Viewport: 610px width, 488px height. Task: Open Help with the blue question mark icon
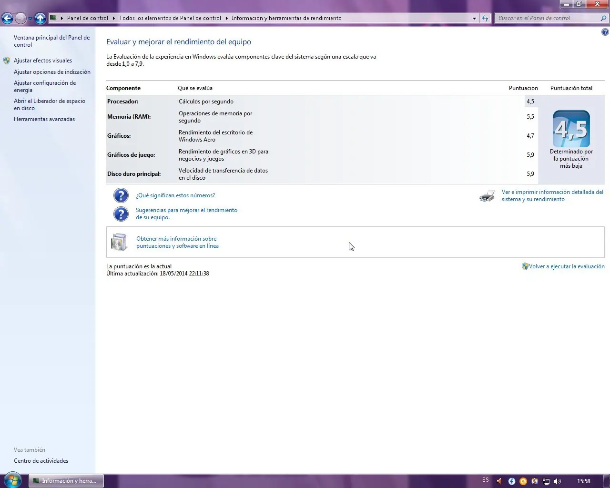click(605, 32)
